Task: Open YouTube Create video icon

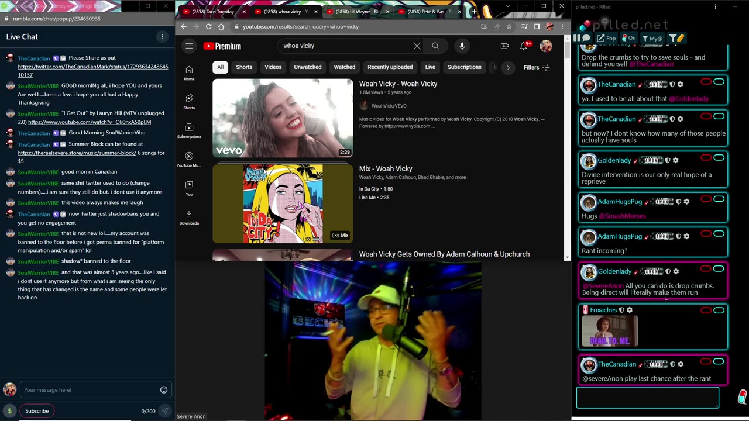Action: (504, 46)
